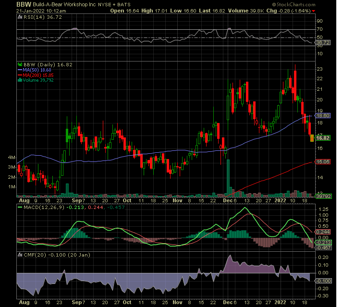
Task: Click the MA(200) 15.05 legend entry
Action: [36, 75]
